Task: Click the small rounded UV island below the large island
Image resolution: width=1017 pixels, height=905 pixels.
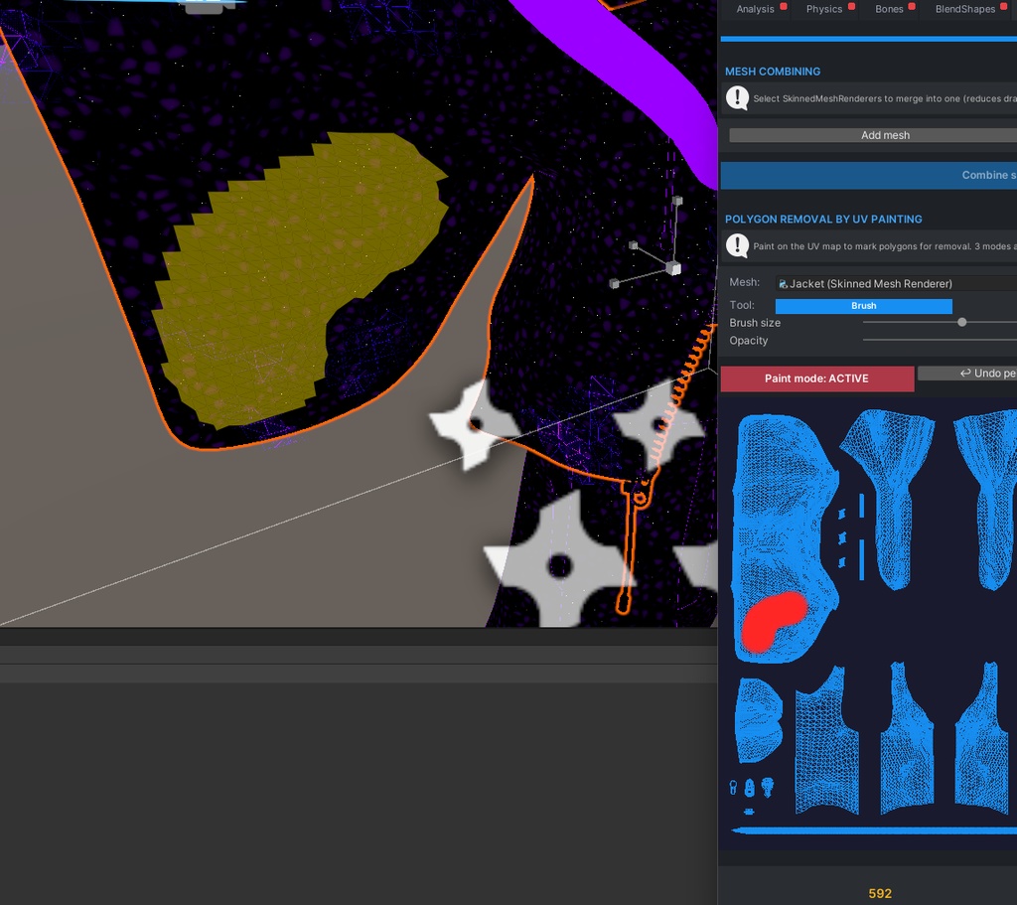Action: (x=758, y=720)
